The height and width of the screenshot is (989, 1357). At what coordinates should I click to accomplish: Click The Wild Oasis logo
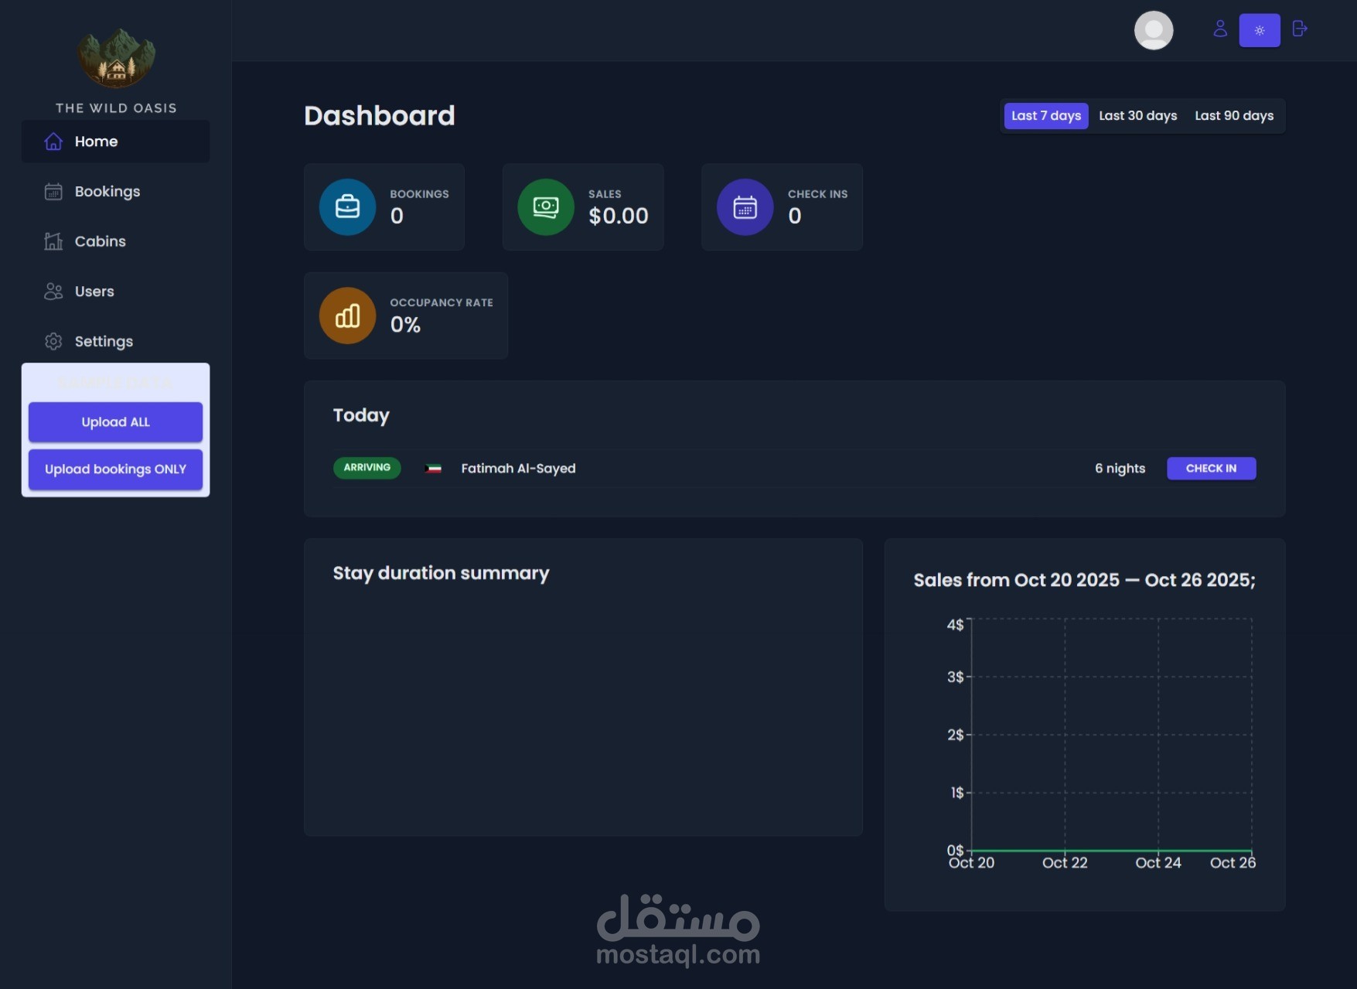[x=116, y=57]
